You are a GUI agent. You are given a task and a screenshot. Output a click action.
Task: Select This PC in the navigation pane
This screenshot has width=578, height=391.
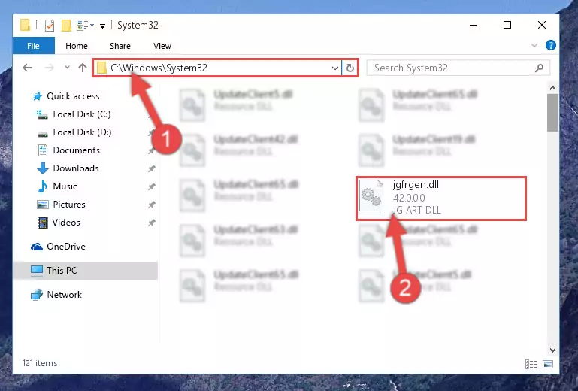86,271
